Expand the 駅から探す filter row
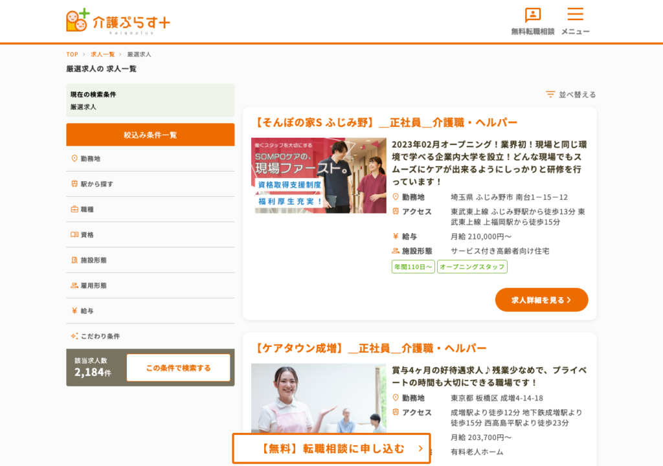The width and height of the screenshot is (663, 466). (150, 184)
